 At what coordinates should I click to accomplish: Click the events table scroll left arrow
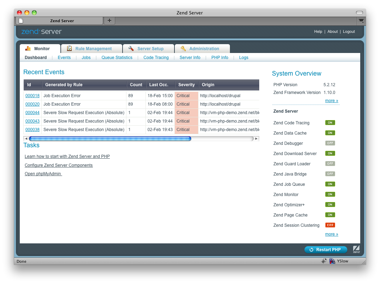26,138
